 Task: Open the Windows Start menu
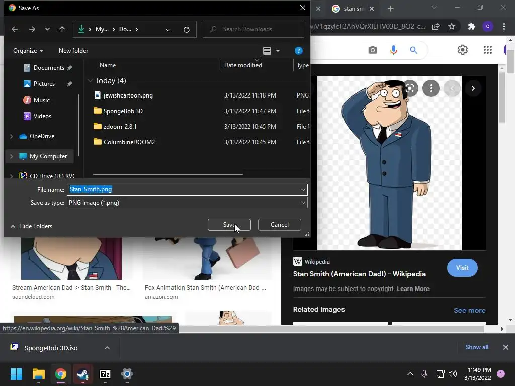coord(16,374)
